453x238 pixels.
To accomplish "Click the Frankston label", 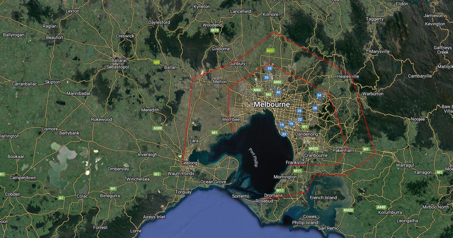I will click(x=296, y=162).
